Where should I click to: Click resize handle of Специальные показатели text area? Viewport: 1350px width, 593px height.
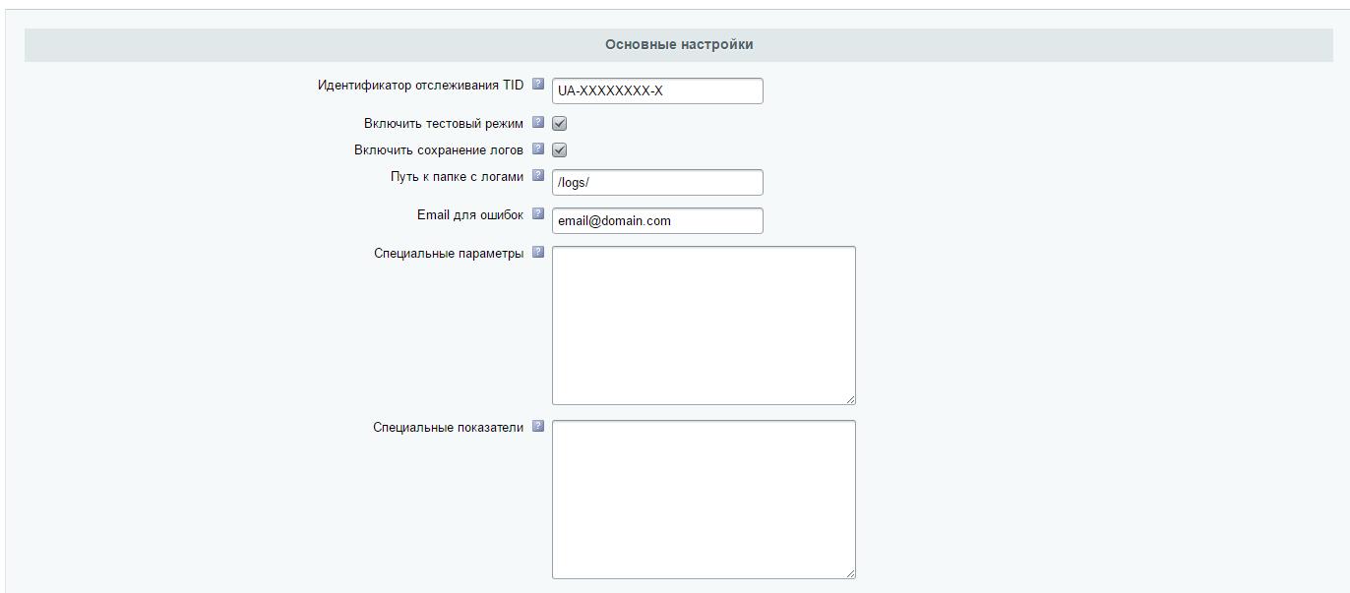pos(850,573)
